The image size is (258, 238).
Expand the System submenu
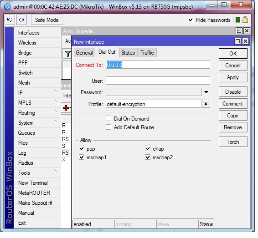pyautogui.click(x=56, y=122)
